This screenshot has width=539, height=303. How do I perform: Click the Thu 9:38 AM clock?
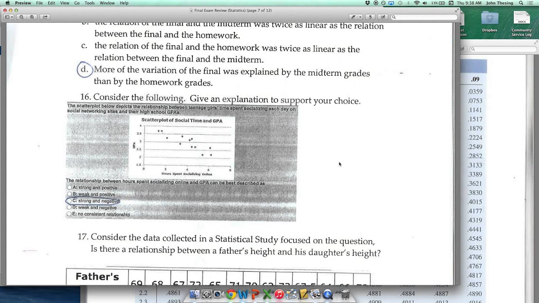[x=470, y=3]
